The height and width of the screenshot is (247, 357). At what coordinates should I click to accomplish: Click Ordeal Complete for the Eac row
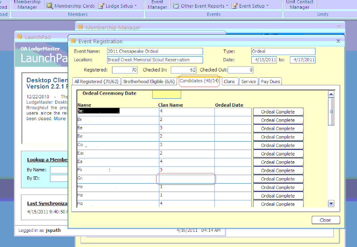[278, 154]
